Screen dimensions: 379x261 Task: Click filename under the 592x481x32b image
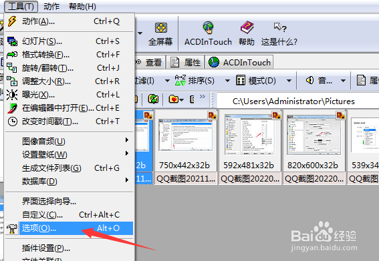[250, 179]
